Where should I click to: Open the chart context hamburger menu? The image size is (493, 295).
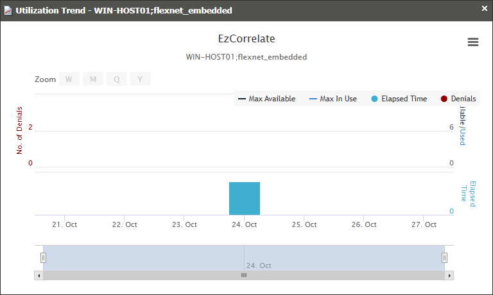pos(473,42)
